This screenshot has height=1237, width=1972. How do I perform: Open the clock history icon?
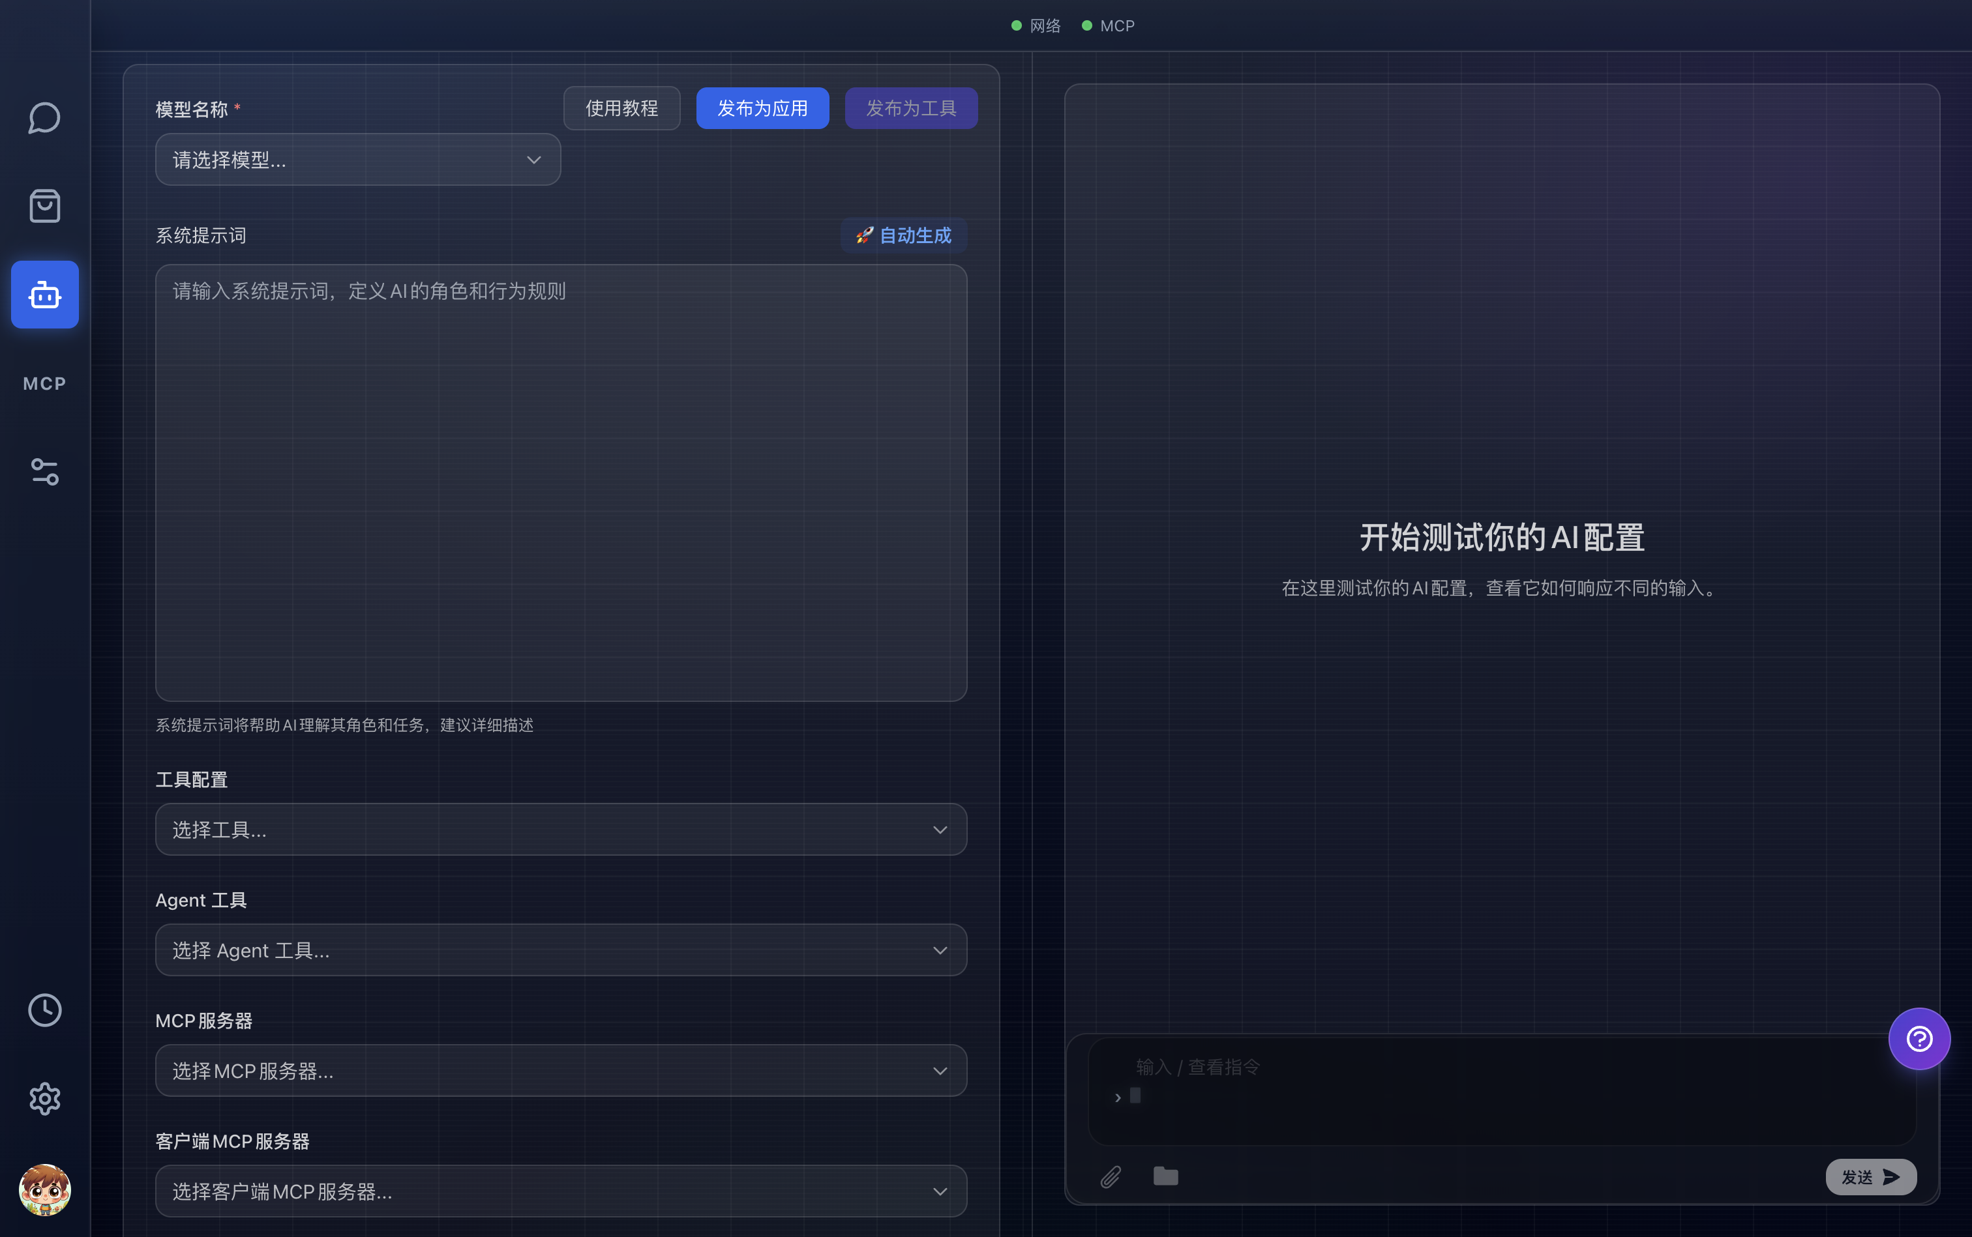click(44, 1010)
